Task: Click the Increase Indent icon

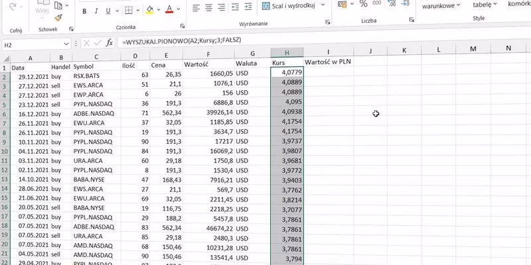Action: tap(248, 7)
